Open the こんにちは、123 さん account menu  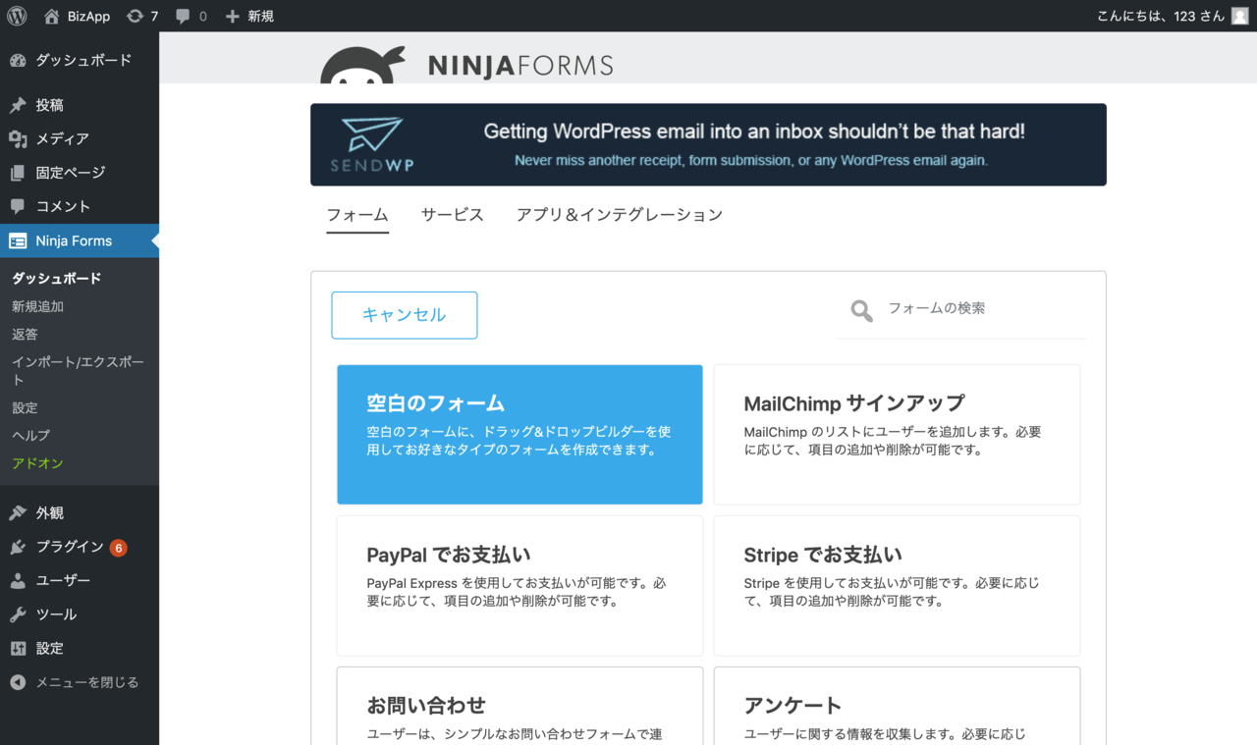point(1173,16)
